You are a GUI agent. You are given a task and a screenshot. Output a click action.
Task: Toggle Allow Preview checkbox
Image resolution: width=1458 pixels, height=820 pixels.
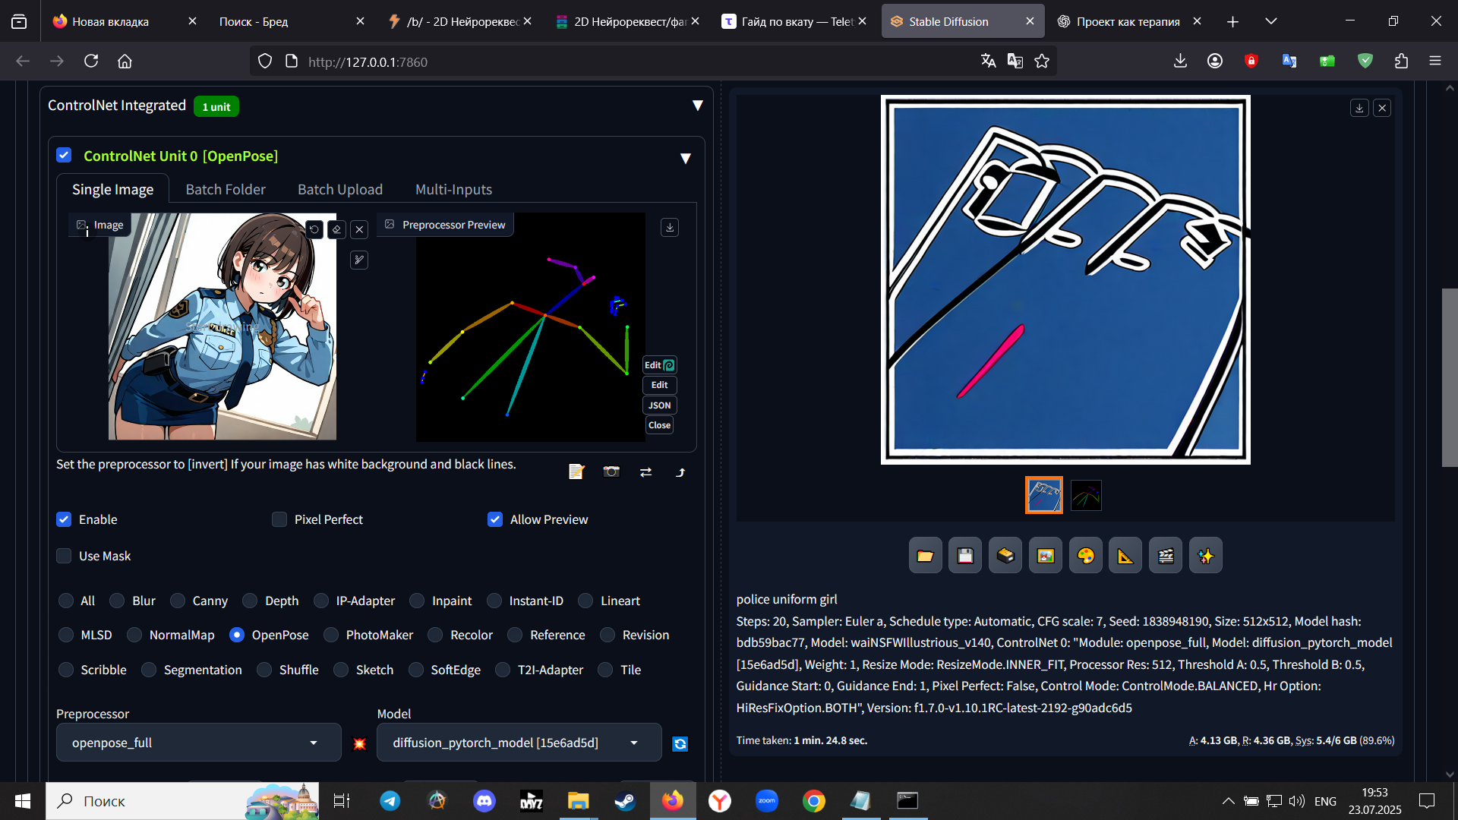tap(495, 519)
